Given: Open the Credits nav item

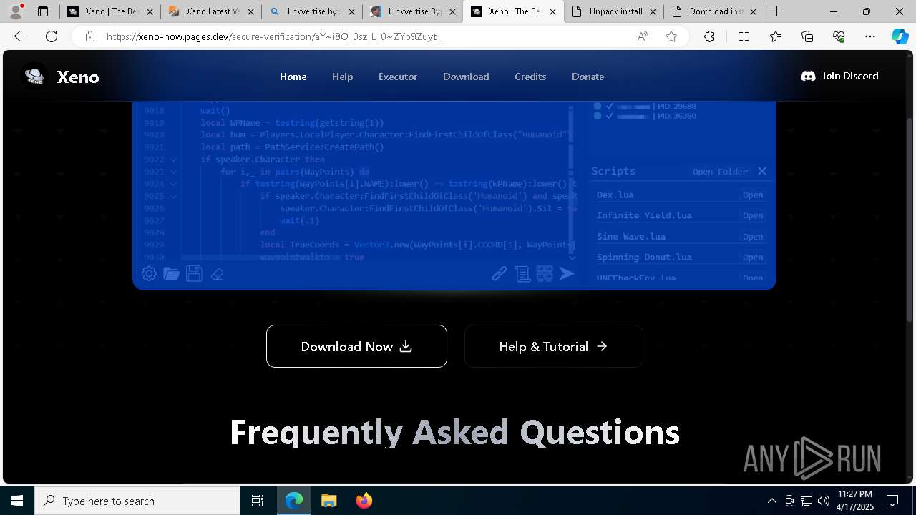Looking at the screenshot, I should 530,77.
